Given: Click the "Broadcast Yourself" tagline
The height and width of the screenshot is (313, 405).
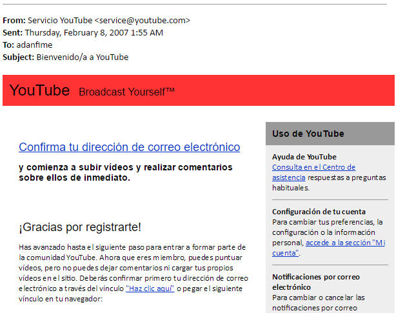Looking at the screenshot, I should pyautogui.click(x=126, y=92).
